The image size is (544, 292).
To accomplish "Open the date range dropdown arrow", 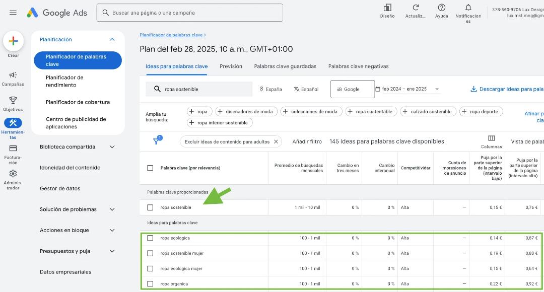I will (437, 89).
